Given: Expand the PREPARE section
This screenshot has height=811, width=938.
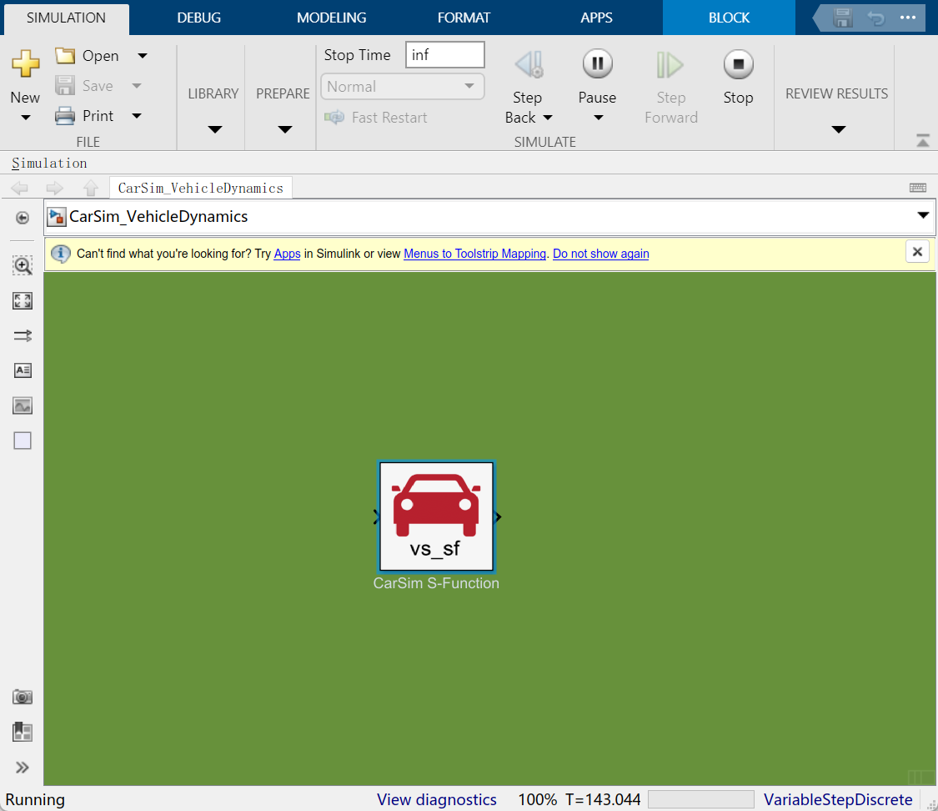Looking at the screenshot, I should click(x=285, y=129).
